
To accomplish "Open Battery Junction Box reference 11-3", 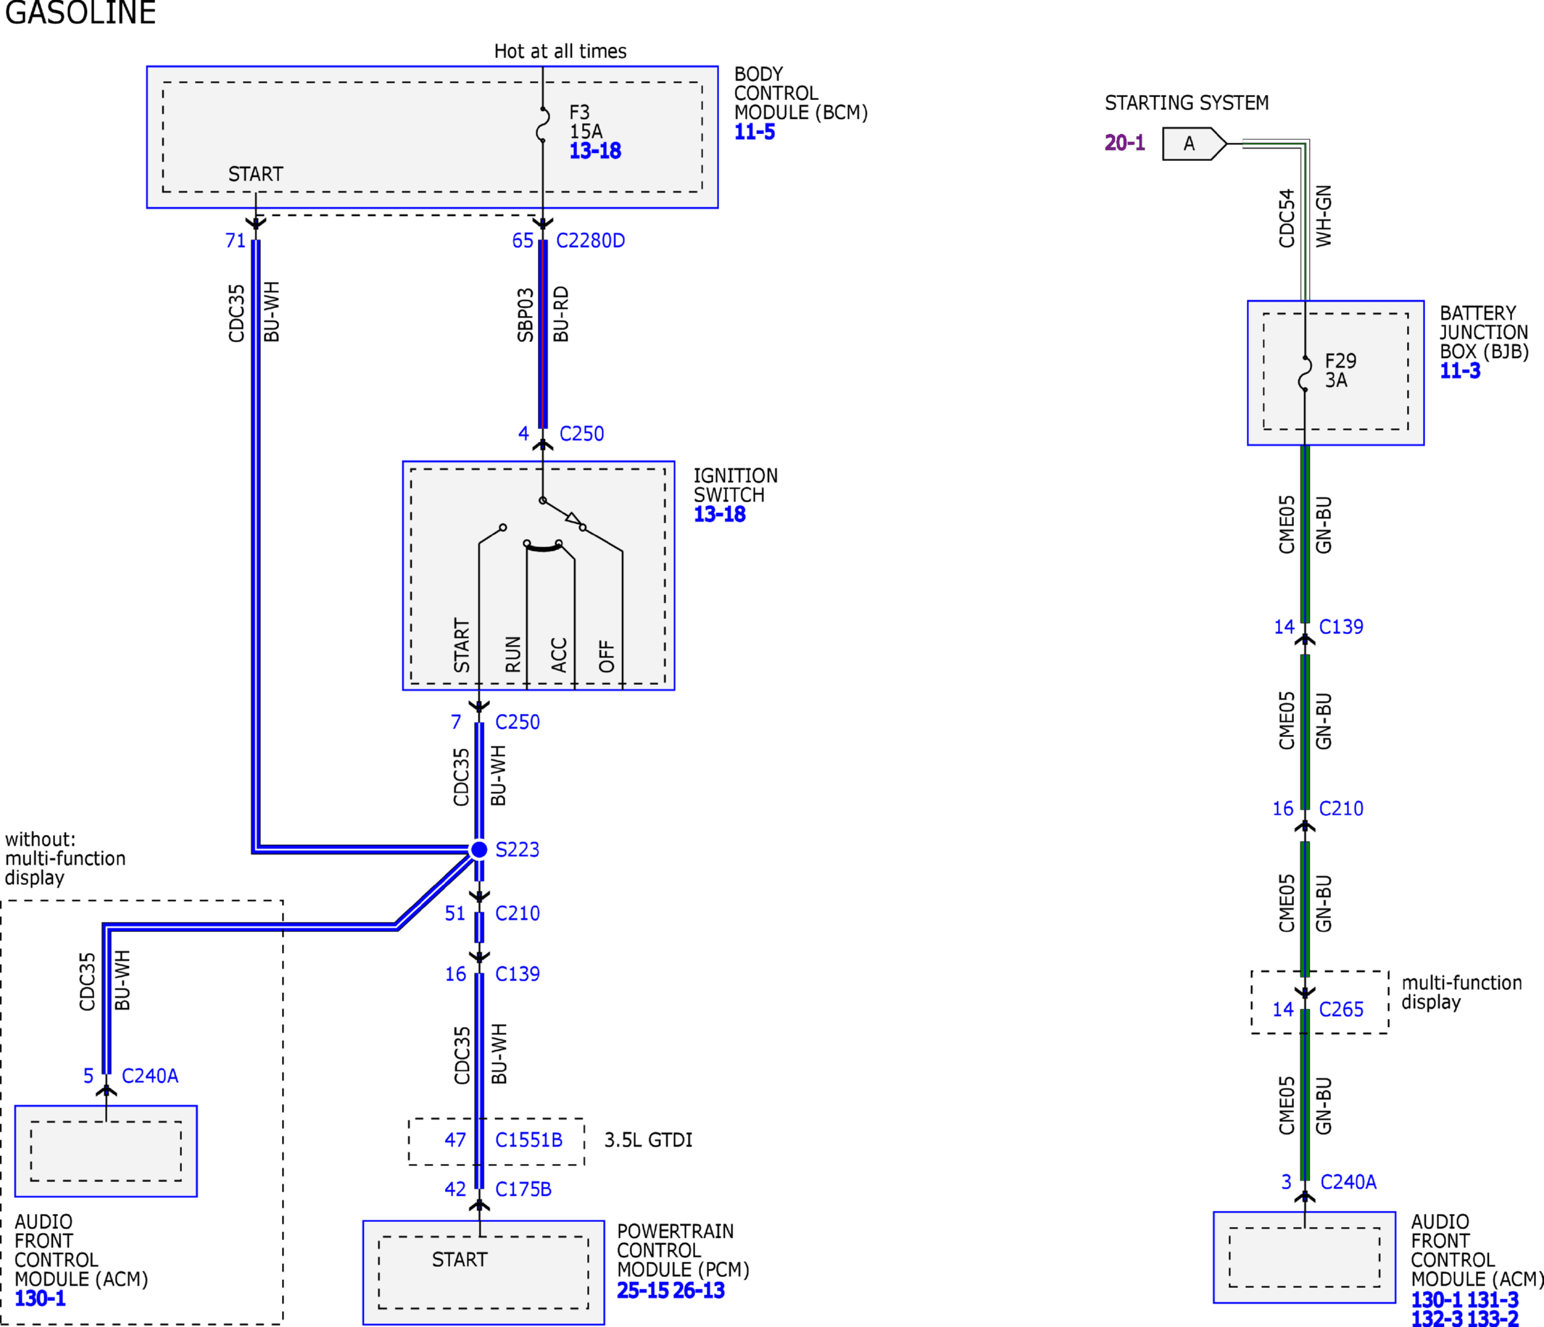I will [x=1460, y=371].
